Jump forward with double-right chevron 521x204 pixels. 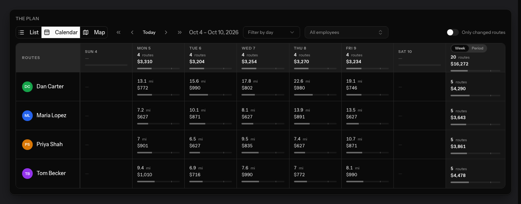(x=180, y=32)
